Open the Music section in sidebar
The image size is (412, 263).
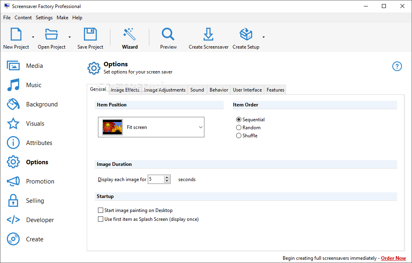point(24,85)
